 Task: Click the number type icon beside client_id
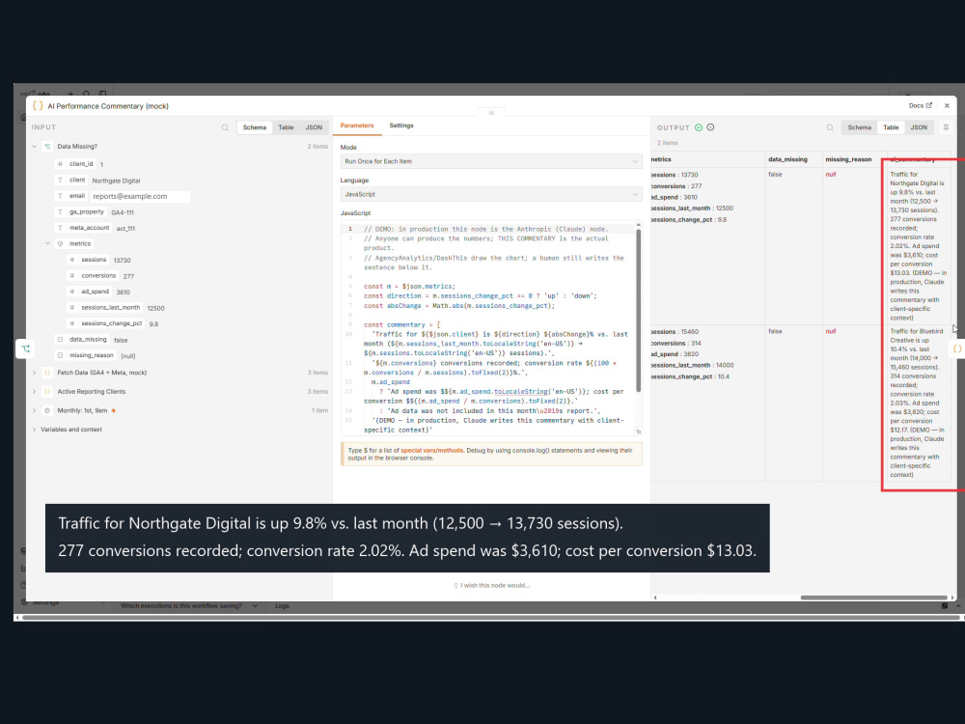coord(60,164)
